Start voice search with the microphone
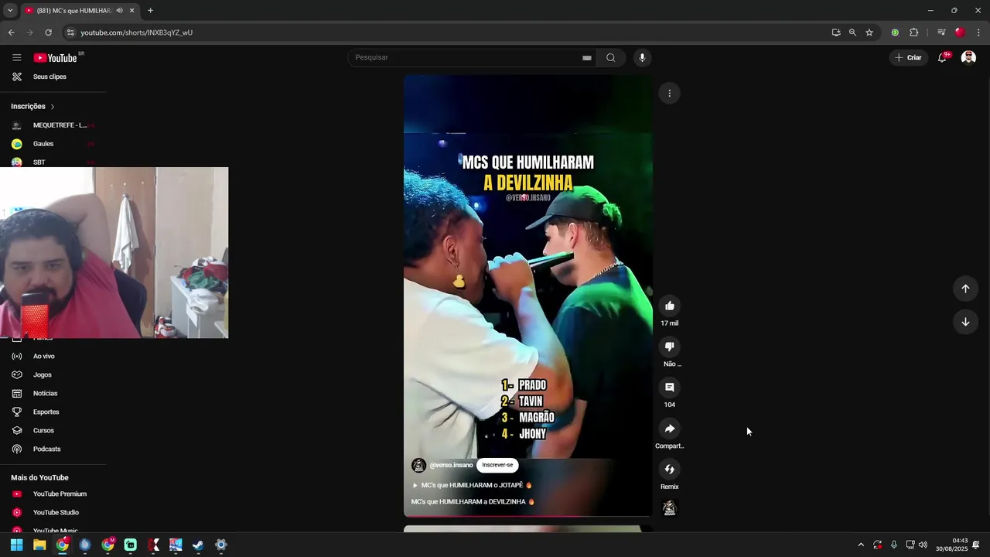Image resolution: width=990 pixels, height=557 pixels. [642, 57]
